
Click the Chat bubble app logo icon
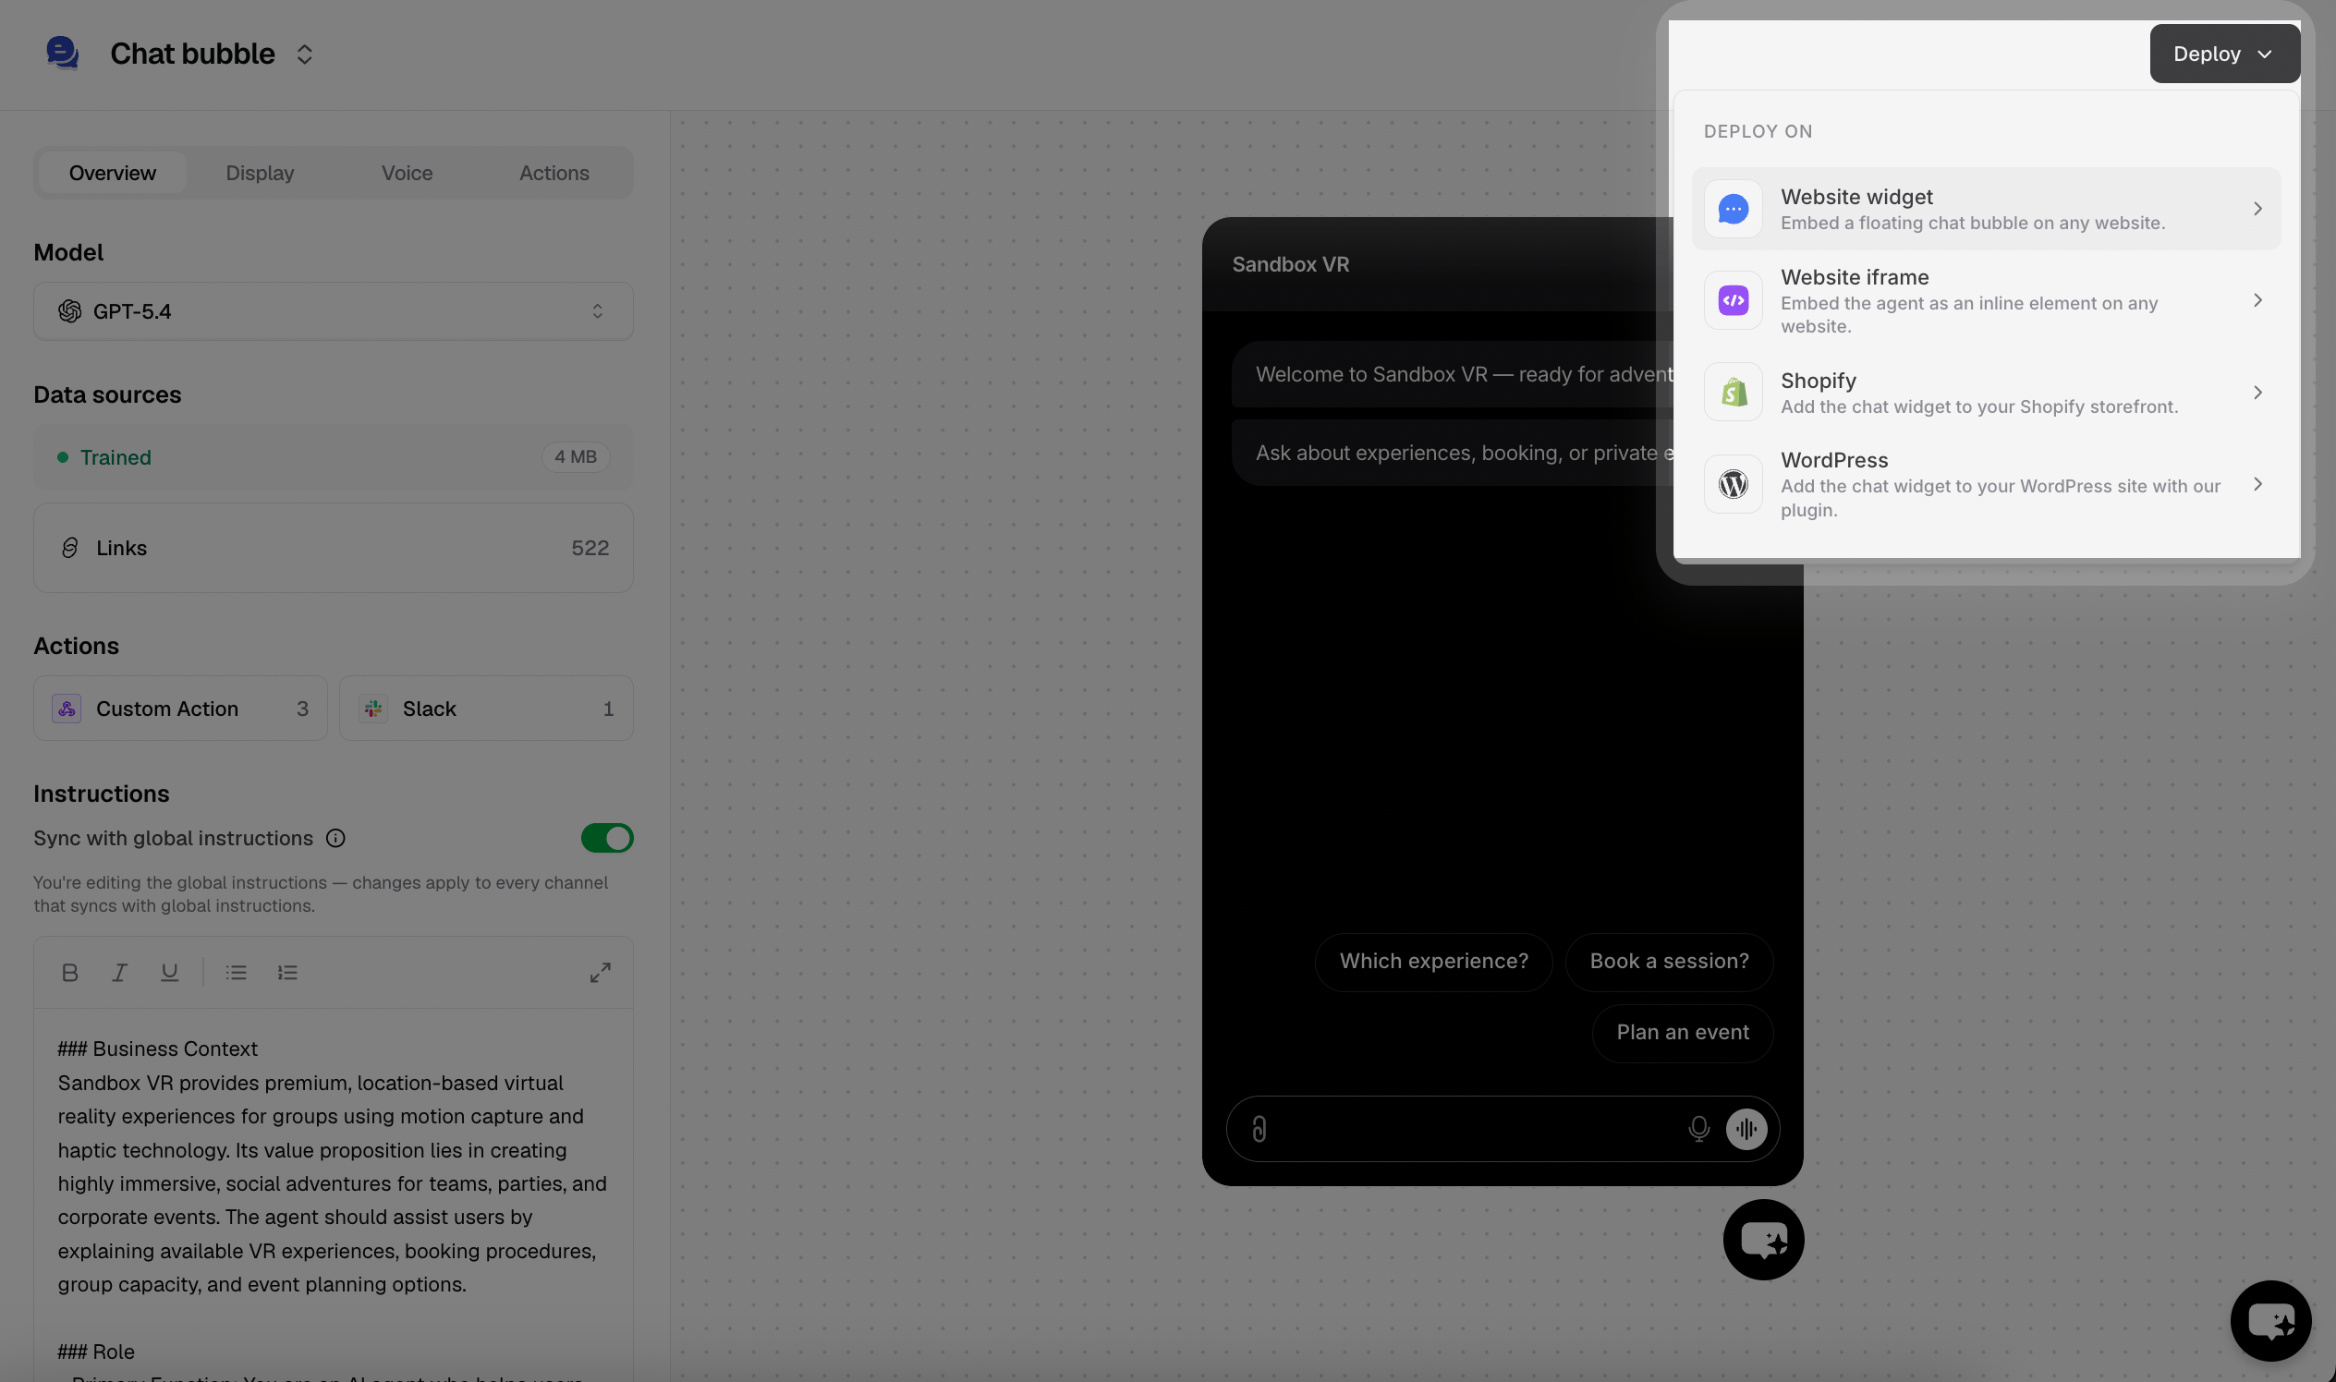tap(63, 53)
